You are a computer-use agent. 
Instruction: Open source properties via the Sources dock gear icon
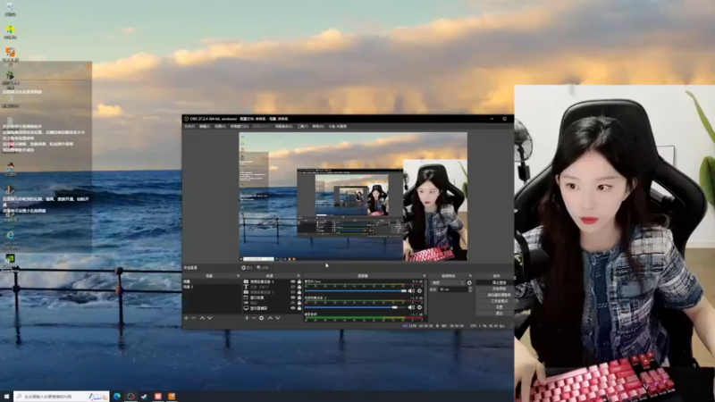pos(261,318)
